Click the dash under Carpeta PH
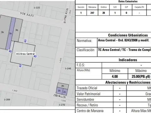 point(139,13)
